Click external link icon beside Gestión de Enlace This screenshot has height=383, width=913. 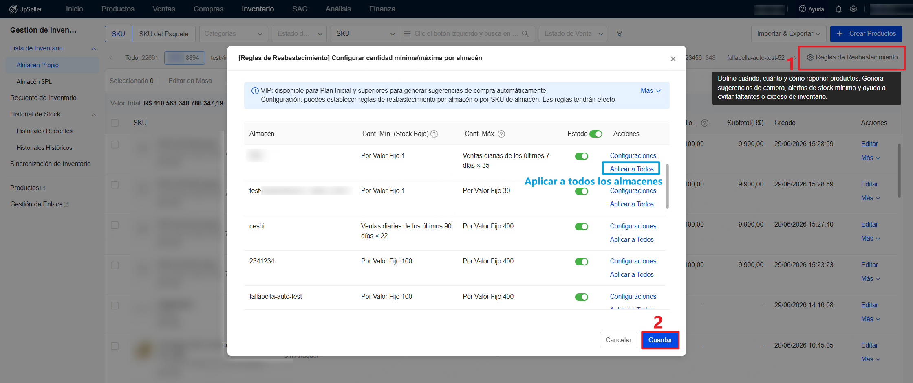67,204
